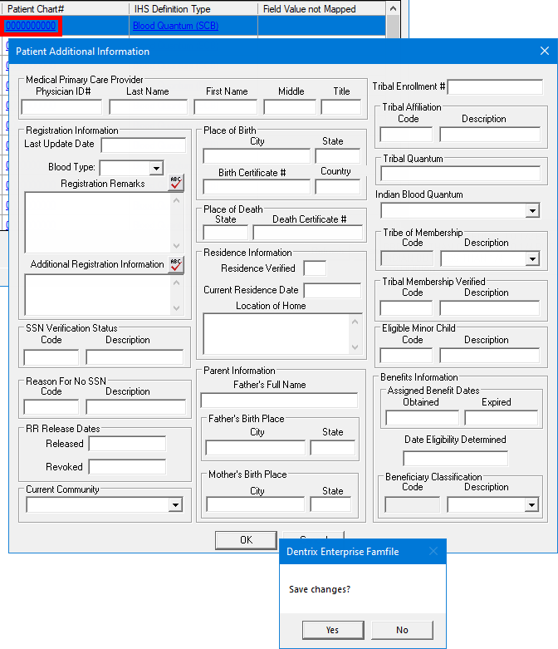Click the provider Middle name field

coord(290,107)
